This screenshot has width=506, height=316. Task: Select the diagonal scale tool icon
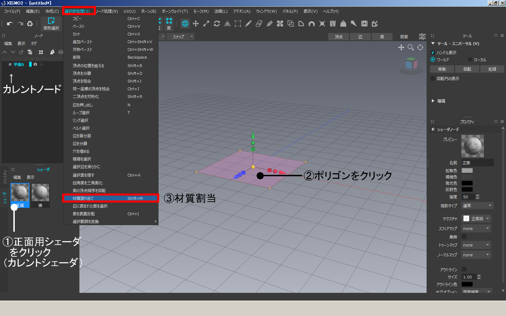pos(206,24)
